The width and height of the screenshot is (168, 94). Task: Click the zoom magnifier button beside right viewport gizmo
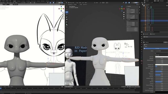pyautogui.click(x=124, y=13)
